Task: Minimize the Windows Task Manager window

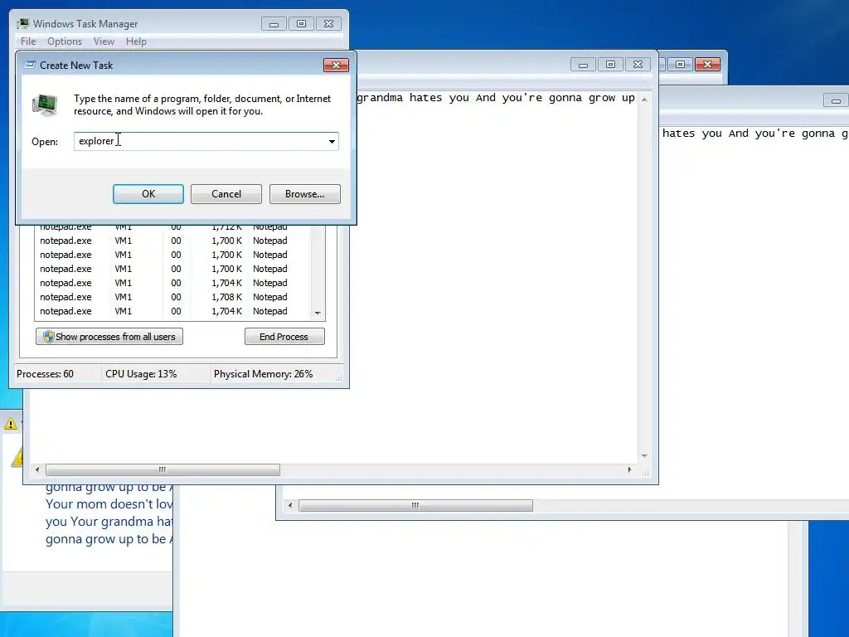Action: [x=274, y=24]
